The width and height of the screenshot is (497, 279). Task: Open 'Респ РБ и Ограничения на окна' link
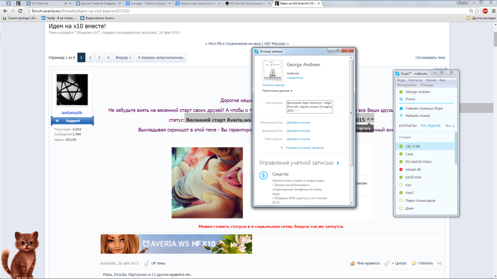235,44
